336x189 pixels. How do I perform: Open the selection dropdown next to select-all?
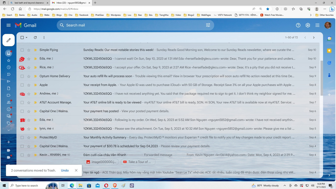(26, 38)
